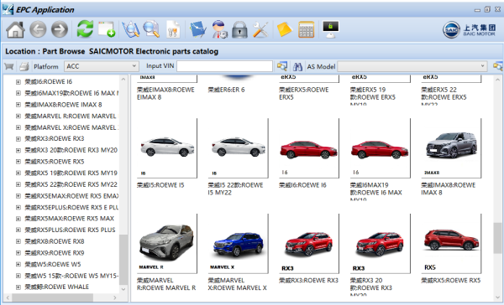Expand the ROEWE I6 tree node
Image resolution: width=504 pixels, height=305 pixels.
(18, 82)
